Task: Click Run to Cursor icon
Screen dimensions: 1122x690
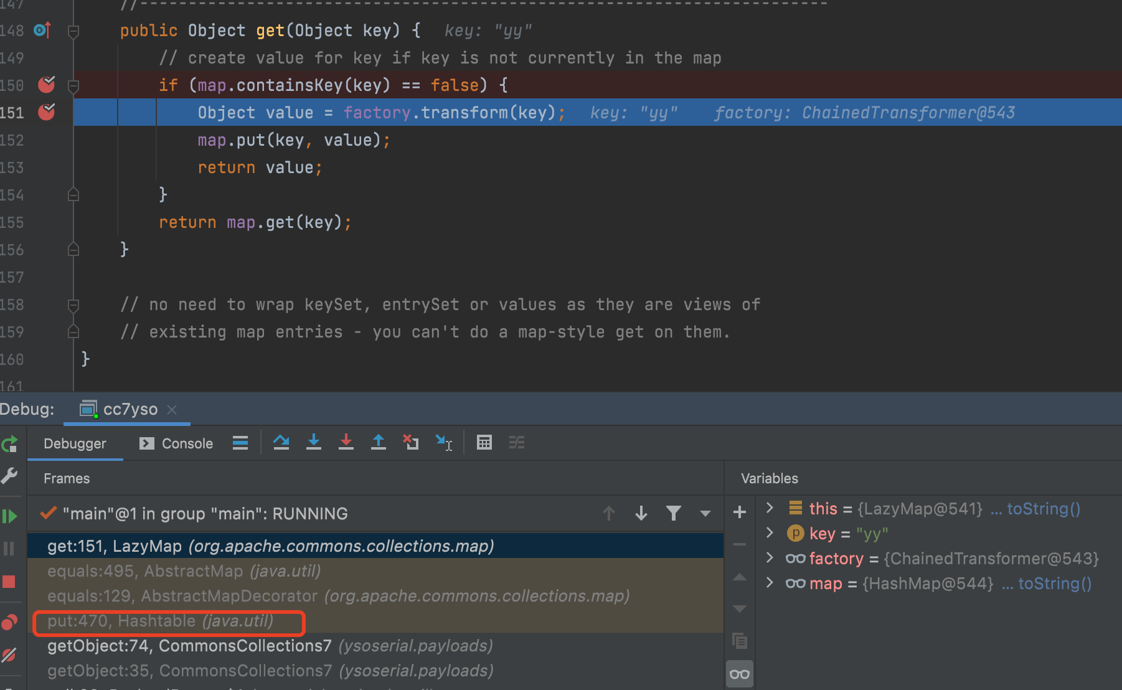Action: [x=444, y=443]
